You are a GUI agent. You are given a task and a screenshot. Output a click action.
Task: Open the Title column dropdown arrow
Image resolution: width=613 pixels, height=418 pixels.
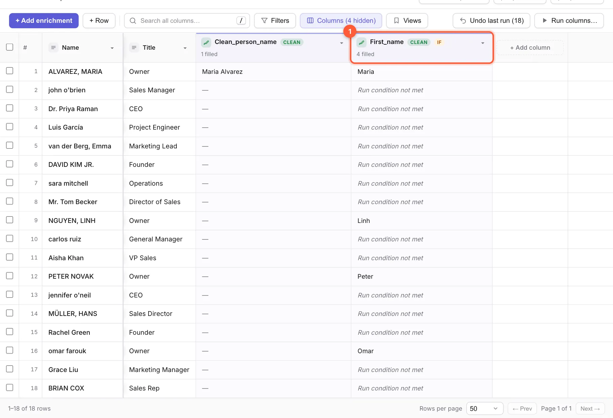pyautogui.click(x=185, y=48)
